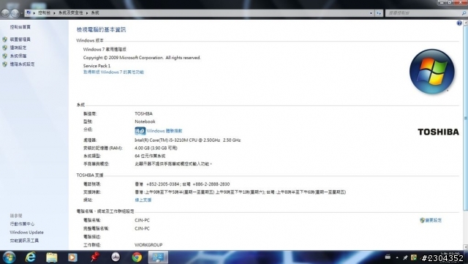Click the 4.9 rating badge icon

pos(140,131)
